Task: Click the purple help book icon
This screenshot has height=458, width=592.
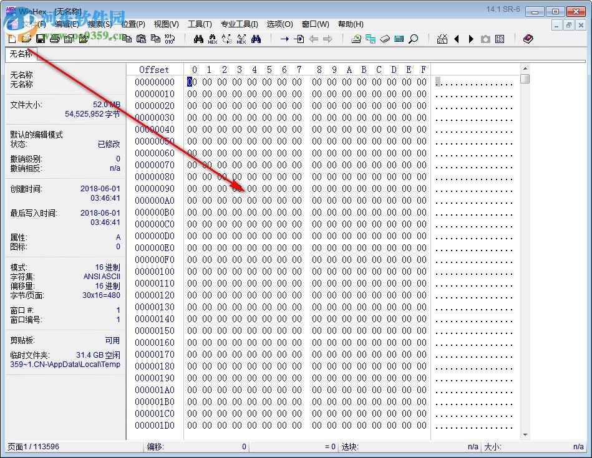Action: tap(528, 39)
